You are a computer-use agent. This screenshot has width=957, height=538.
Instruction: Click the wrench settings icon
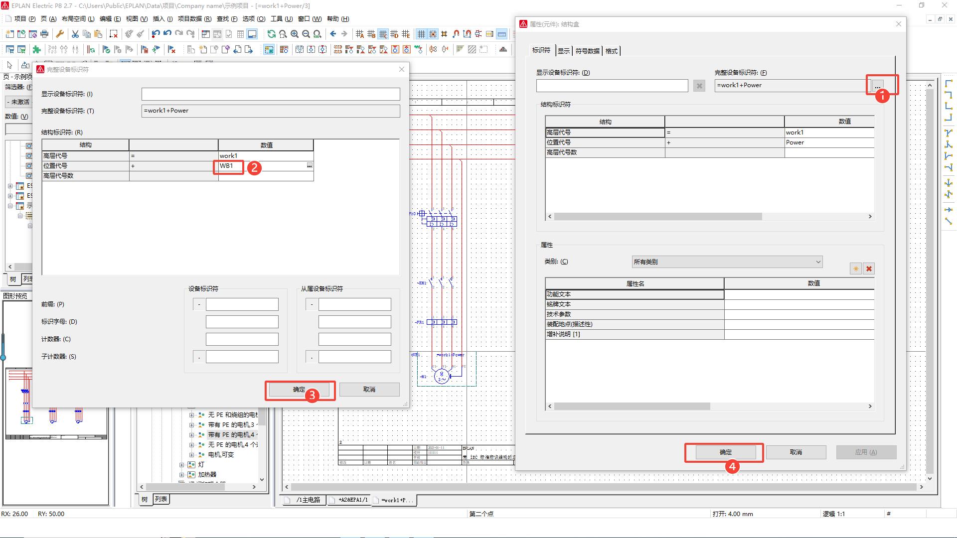[60, 34]
